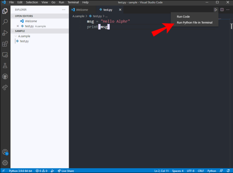Click the Split Editor icon
The image size is (233, 173).
[x=222, y=10]
